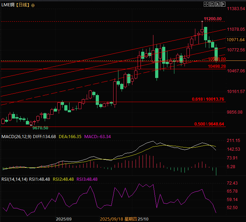
Task: Click the 211.15 MACD axis value
Action: 233,141
